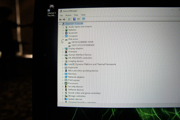Click the Security devices key icon

coord(66,86)
